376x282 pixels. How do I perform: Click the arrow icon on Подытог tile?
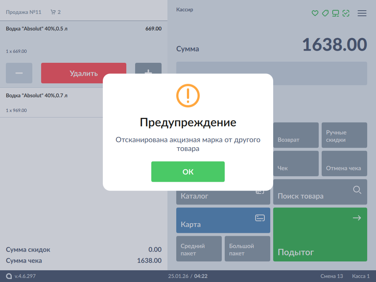click(357, 218)
